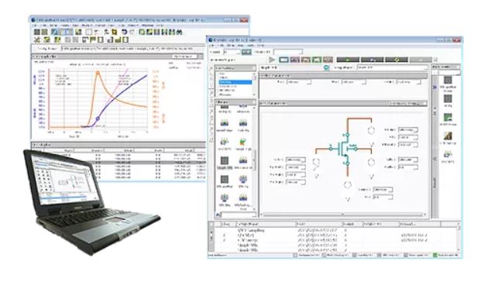
Task: Click the top dark grid icon in right panel
Action: tap(448, 80)
